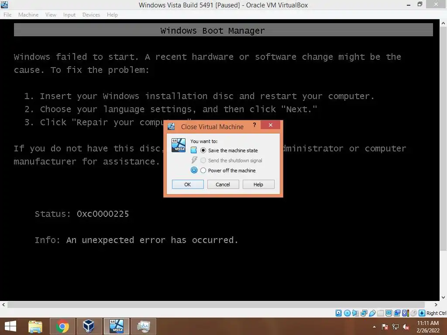Confirm with the OK button
447x335 pixels.
point(188,185)
